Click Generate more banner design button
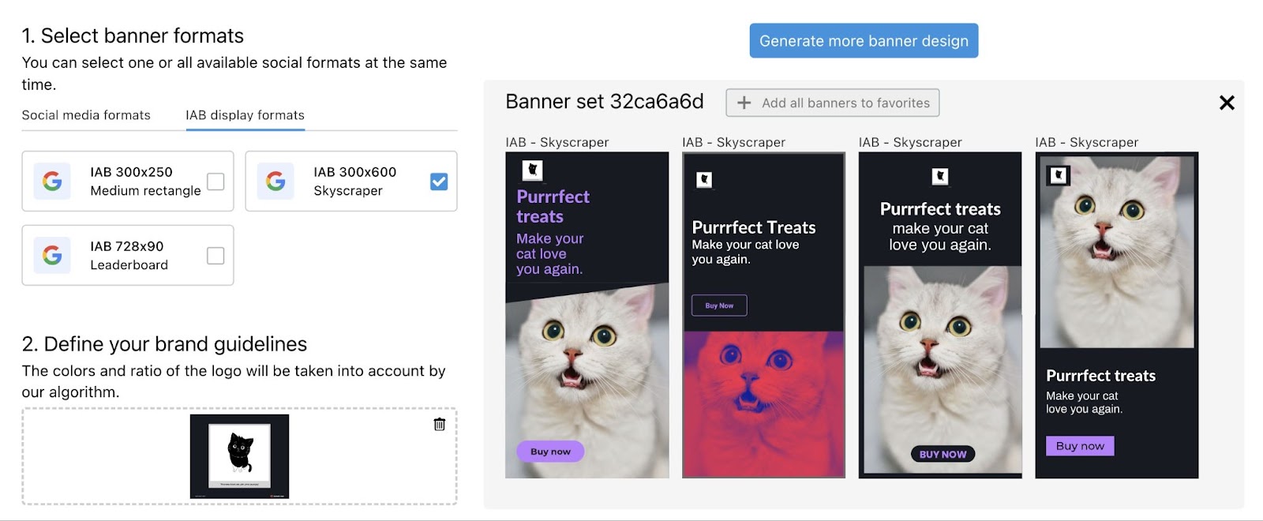This screenshot has height=521, width=1263. pyautogui.click(x=864, y=41)
